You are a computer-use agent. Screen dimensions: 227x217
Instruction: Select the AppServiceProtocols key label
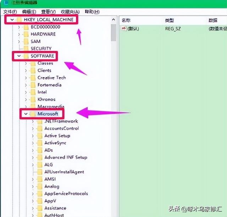click(x=66, y=194)
